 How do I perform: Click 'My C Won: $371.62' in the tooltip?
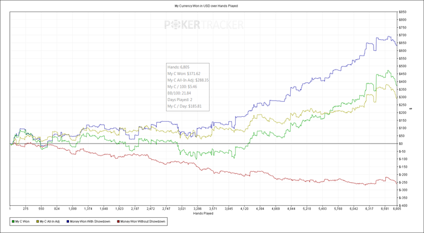(x=184, y=73)
